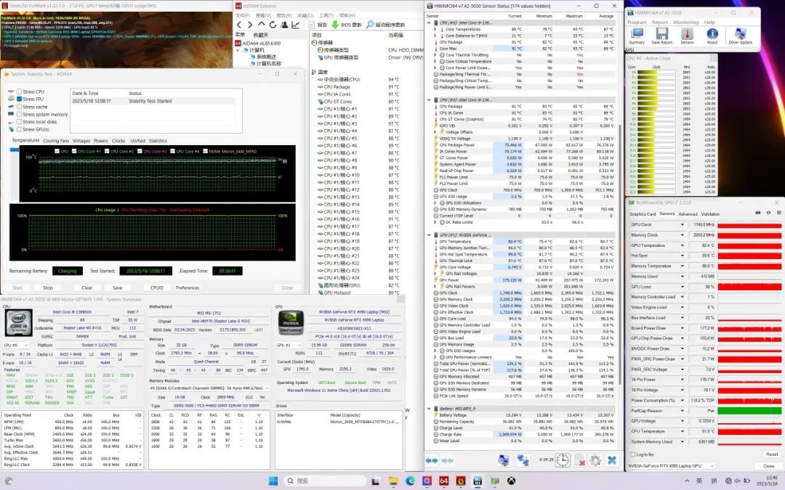Click GPU-Z screenshot camera icon
The width and height of the screenshot is (785, 490).
point(758,213)
